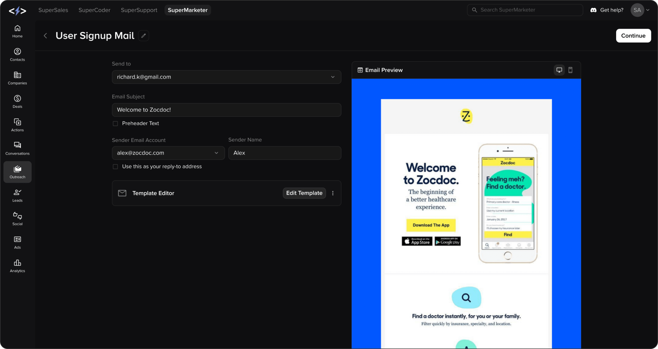The width and height of the screenshot is (658, 349).
Task: Click the Edit Template button
Action: (304, 193)
